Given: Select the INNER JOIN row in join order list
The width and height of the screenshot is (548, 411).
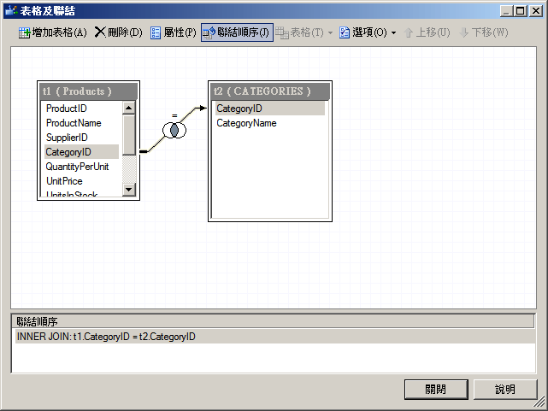Looking at the screenshot, I should 106,337.
